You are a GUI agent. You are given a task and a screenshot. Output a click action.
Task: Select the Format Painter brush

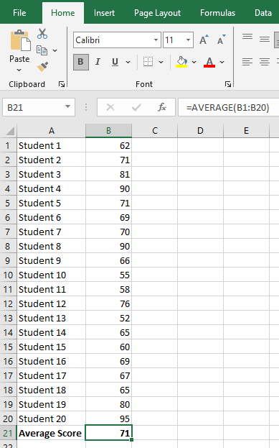tap(42, 67)
